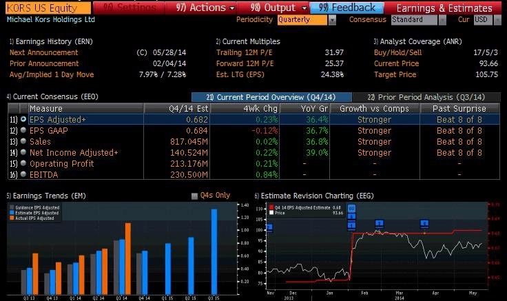Open 1) Earnings History (ERN) section
This screenshot has height=301, width=507.
(x=51, y=41)
